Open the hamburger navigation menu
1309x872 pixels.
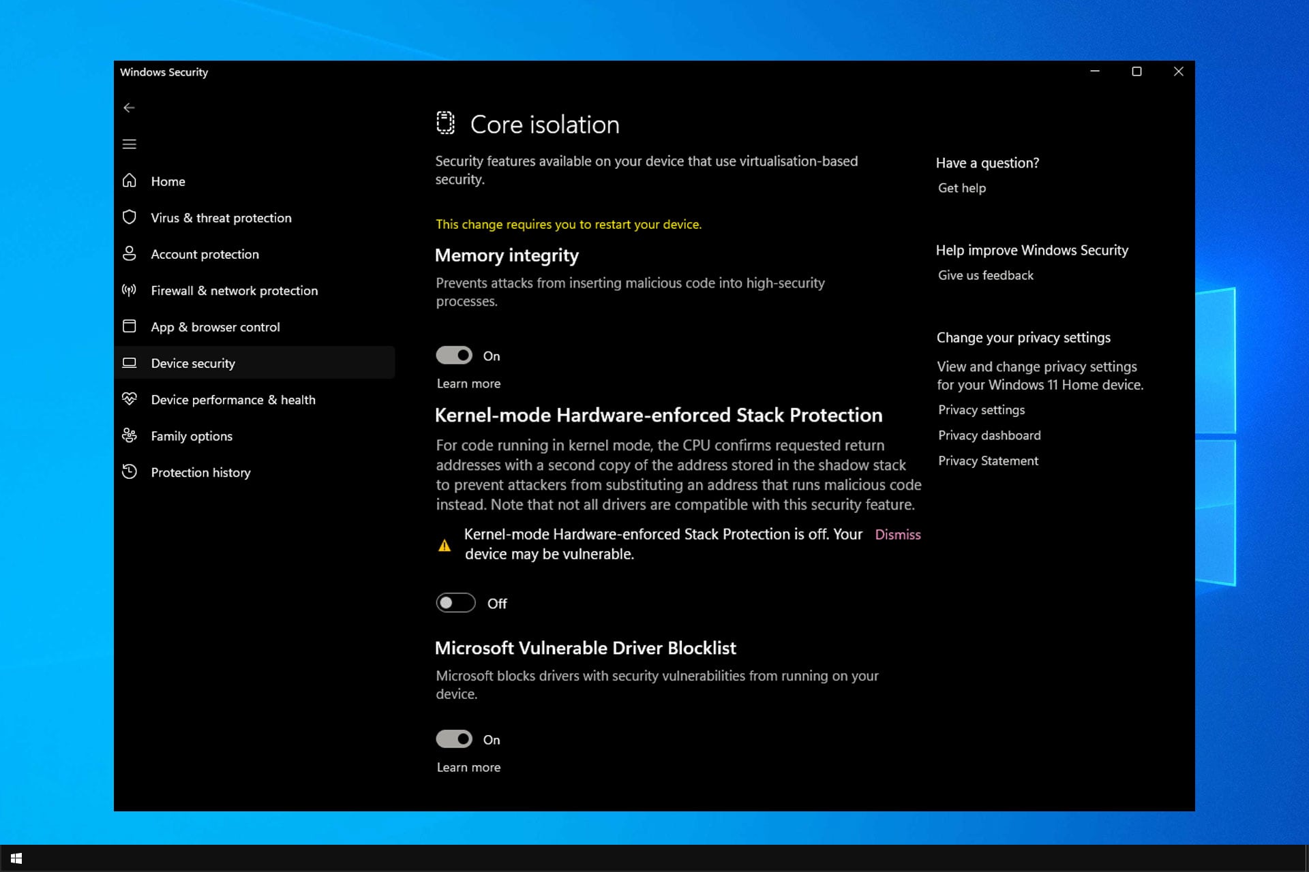pos(129,144)
